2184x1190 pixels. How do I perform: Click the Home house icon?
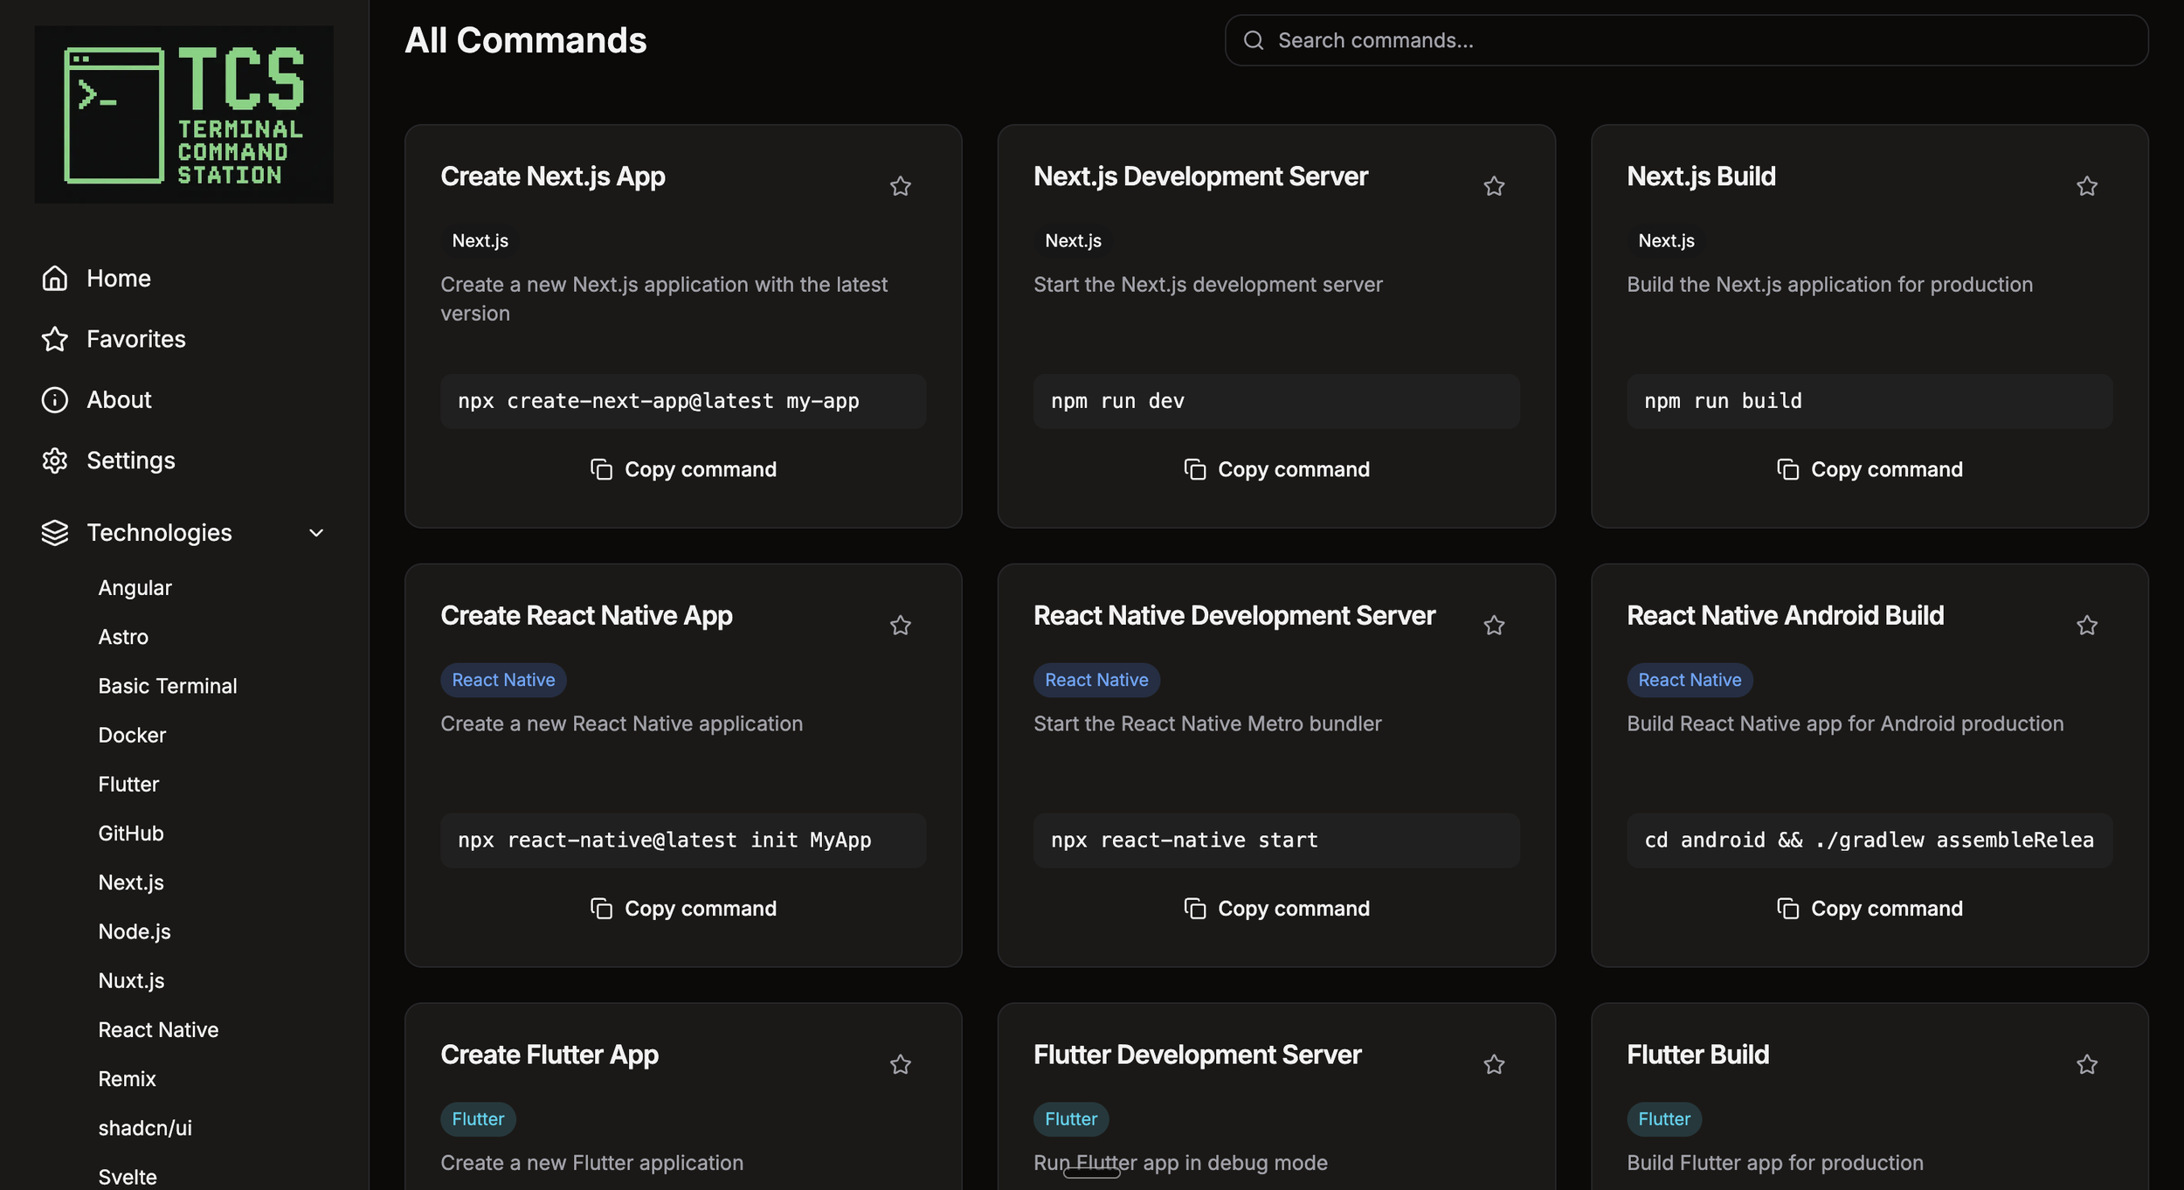point(55,278)
